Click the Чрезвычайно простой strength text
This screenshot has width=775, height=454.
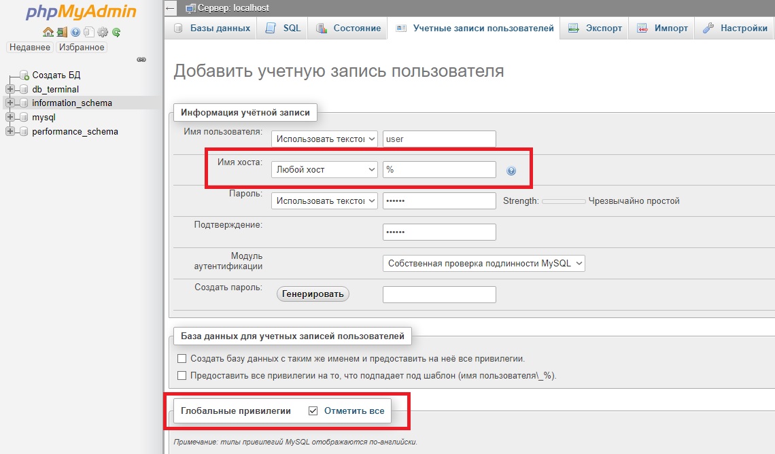(x=634, y=201)
